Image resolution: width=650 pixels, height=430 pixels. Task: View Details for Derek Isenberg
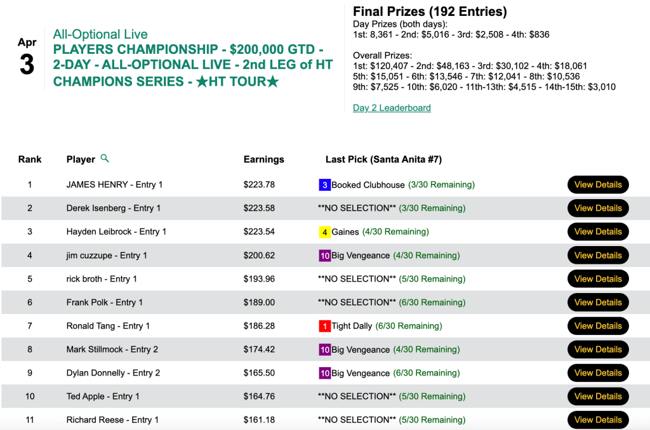tap(597, 208)
